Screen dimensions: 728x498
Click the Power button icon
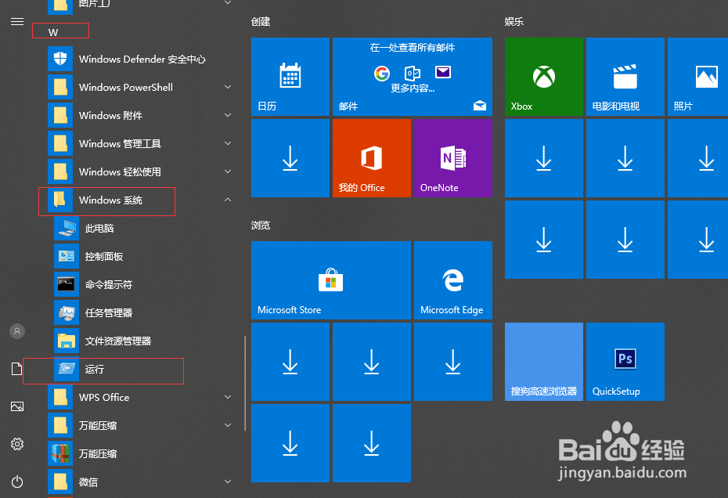(17, 482)
